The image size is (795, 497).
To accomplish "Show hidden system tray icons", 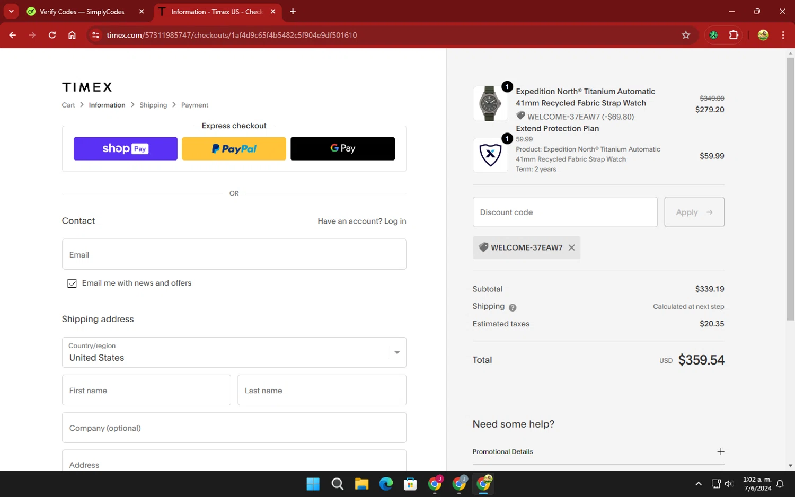I will (699, 484).
